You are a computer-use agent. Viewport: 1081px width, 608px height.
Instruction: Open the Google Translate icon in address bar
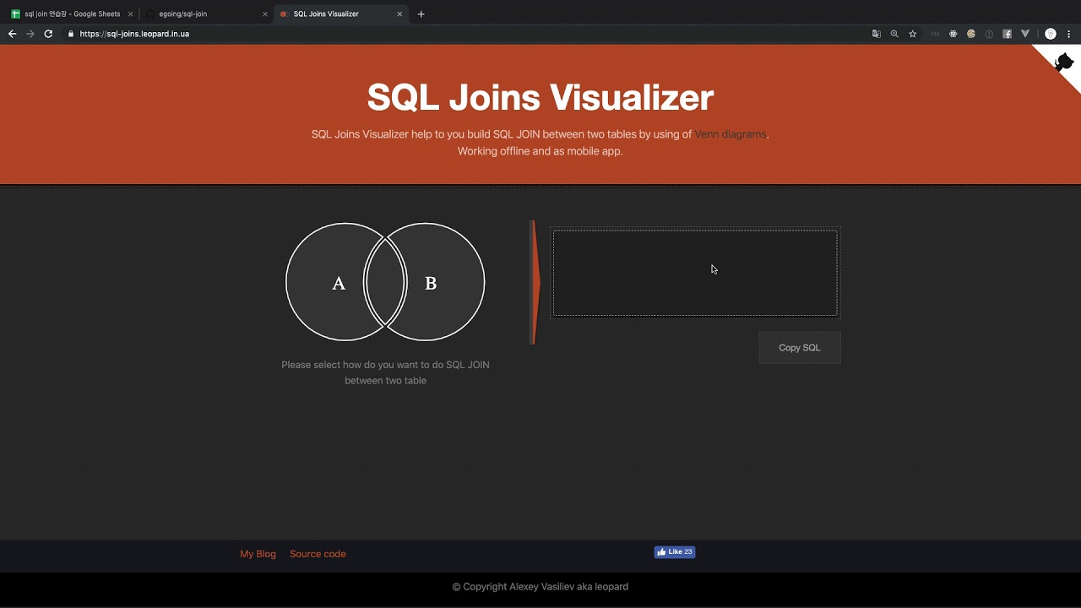coord(877,34)
